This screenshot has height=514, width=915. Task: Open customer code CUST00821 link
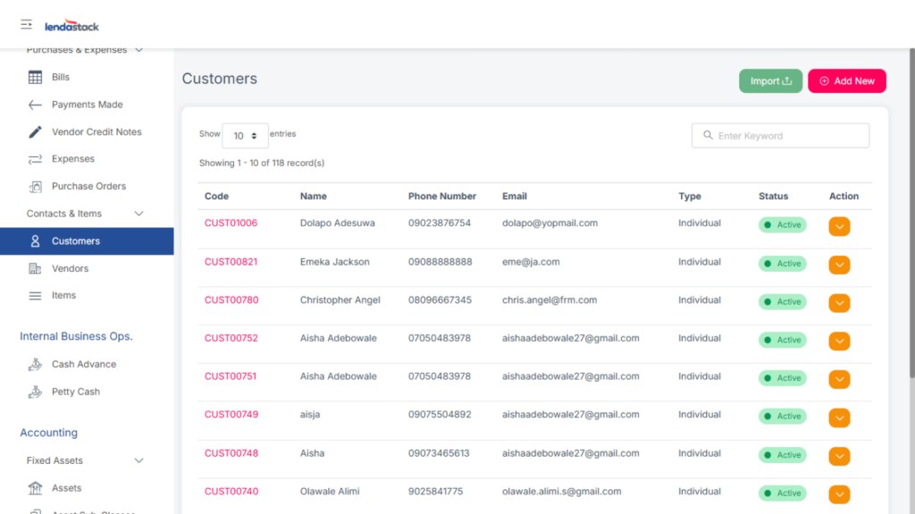tap(231, 262)
